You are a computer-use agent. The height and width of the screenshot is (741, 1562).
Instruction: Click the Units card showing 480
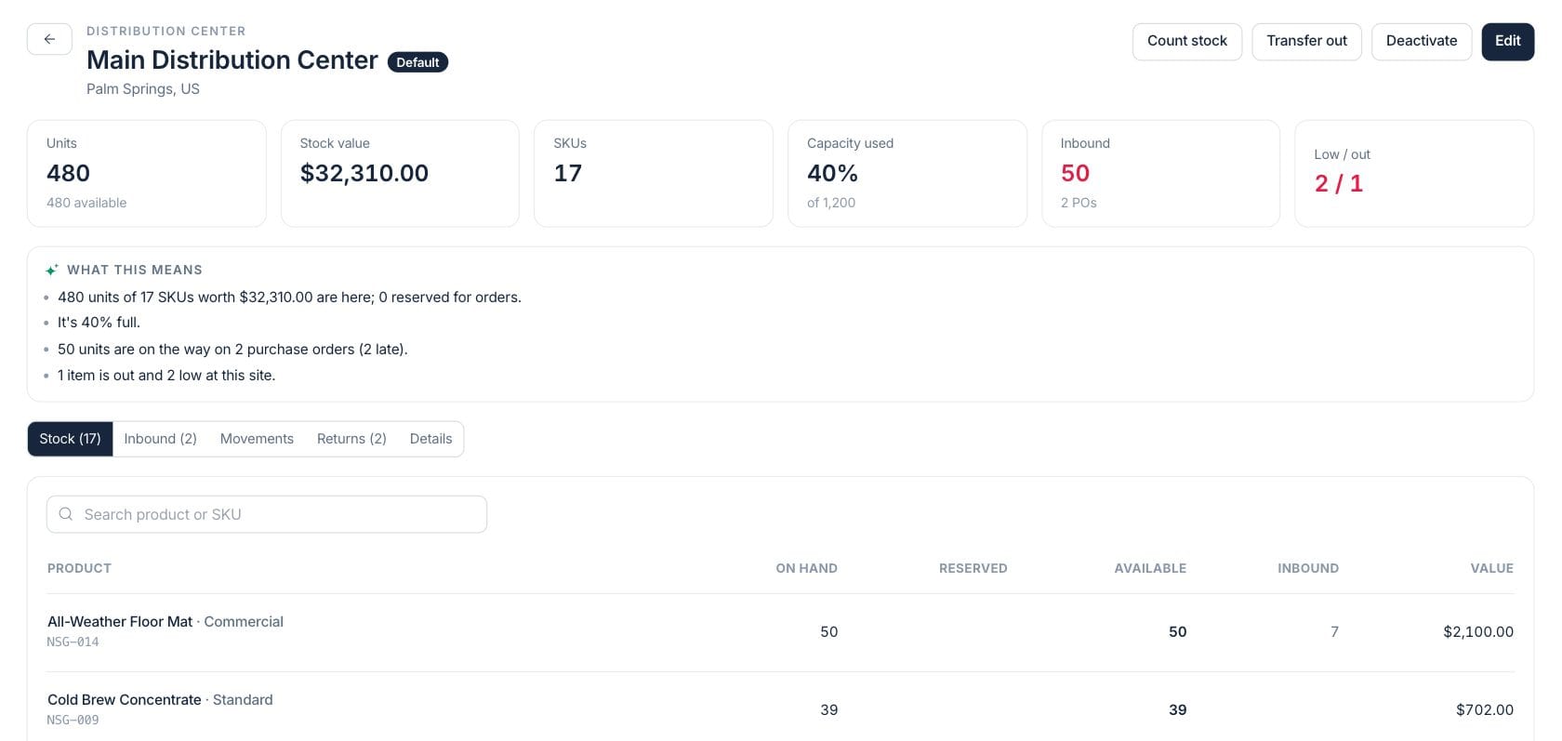(x=147, y=173)
